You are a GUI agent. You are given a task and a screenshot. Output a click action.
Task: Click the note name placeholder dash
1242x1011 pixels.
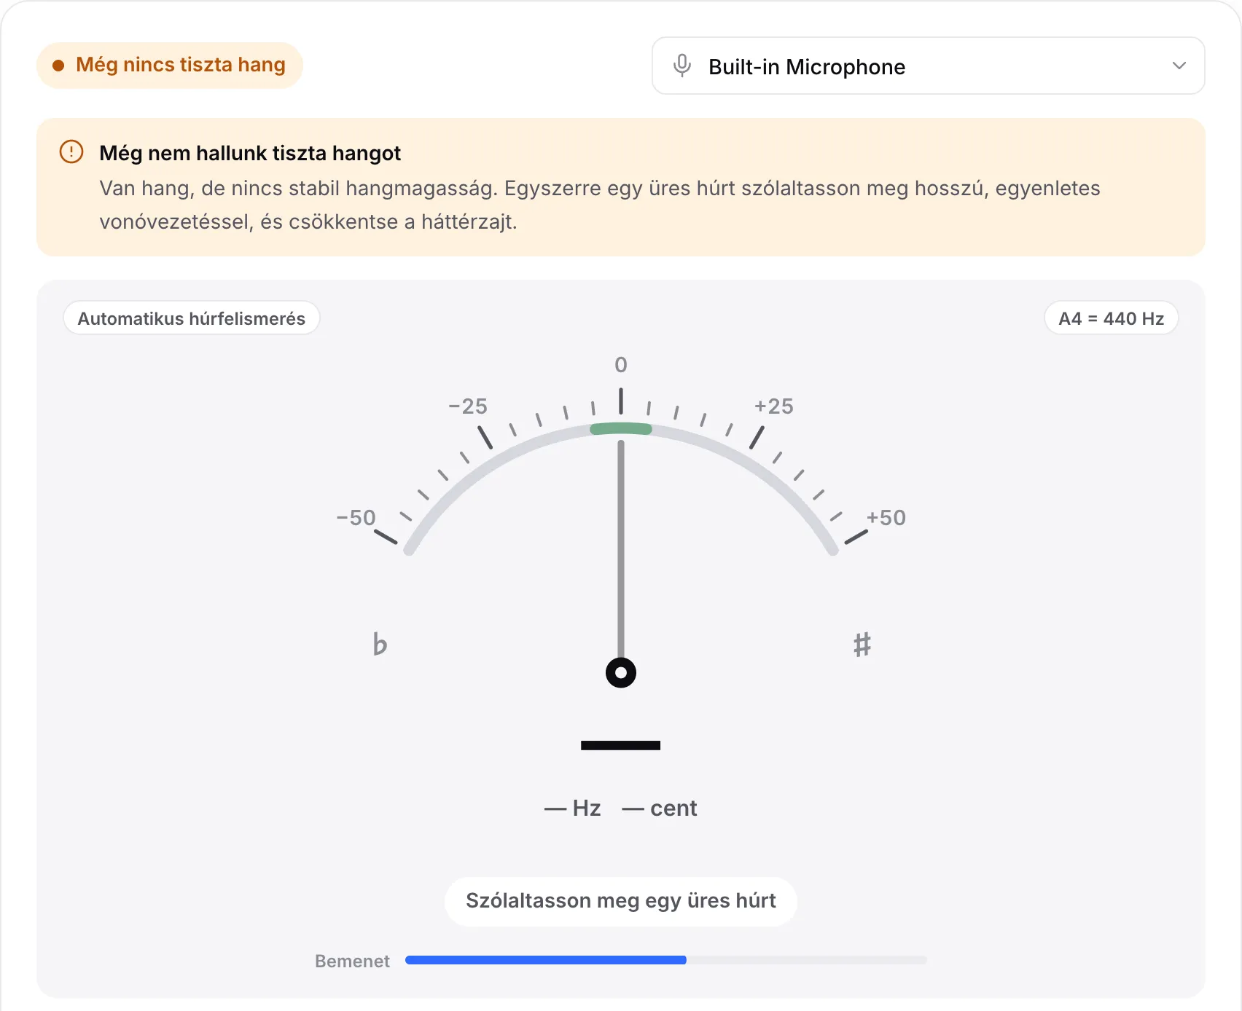[x=621, y=745]
